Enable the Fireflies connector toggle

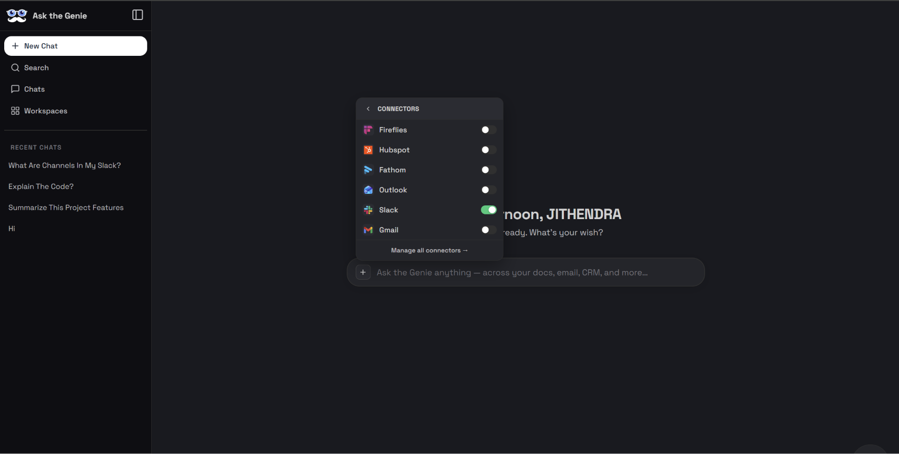point(488,130)
